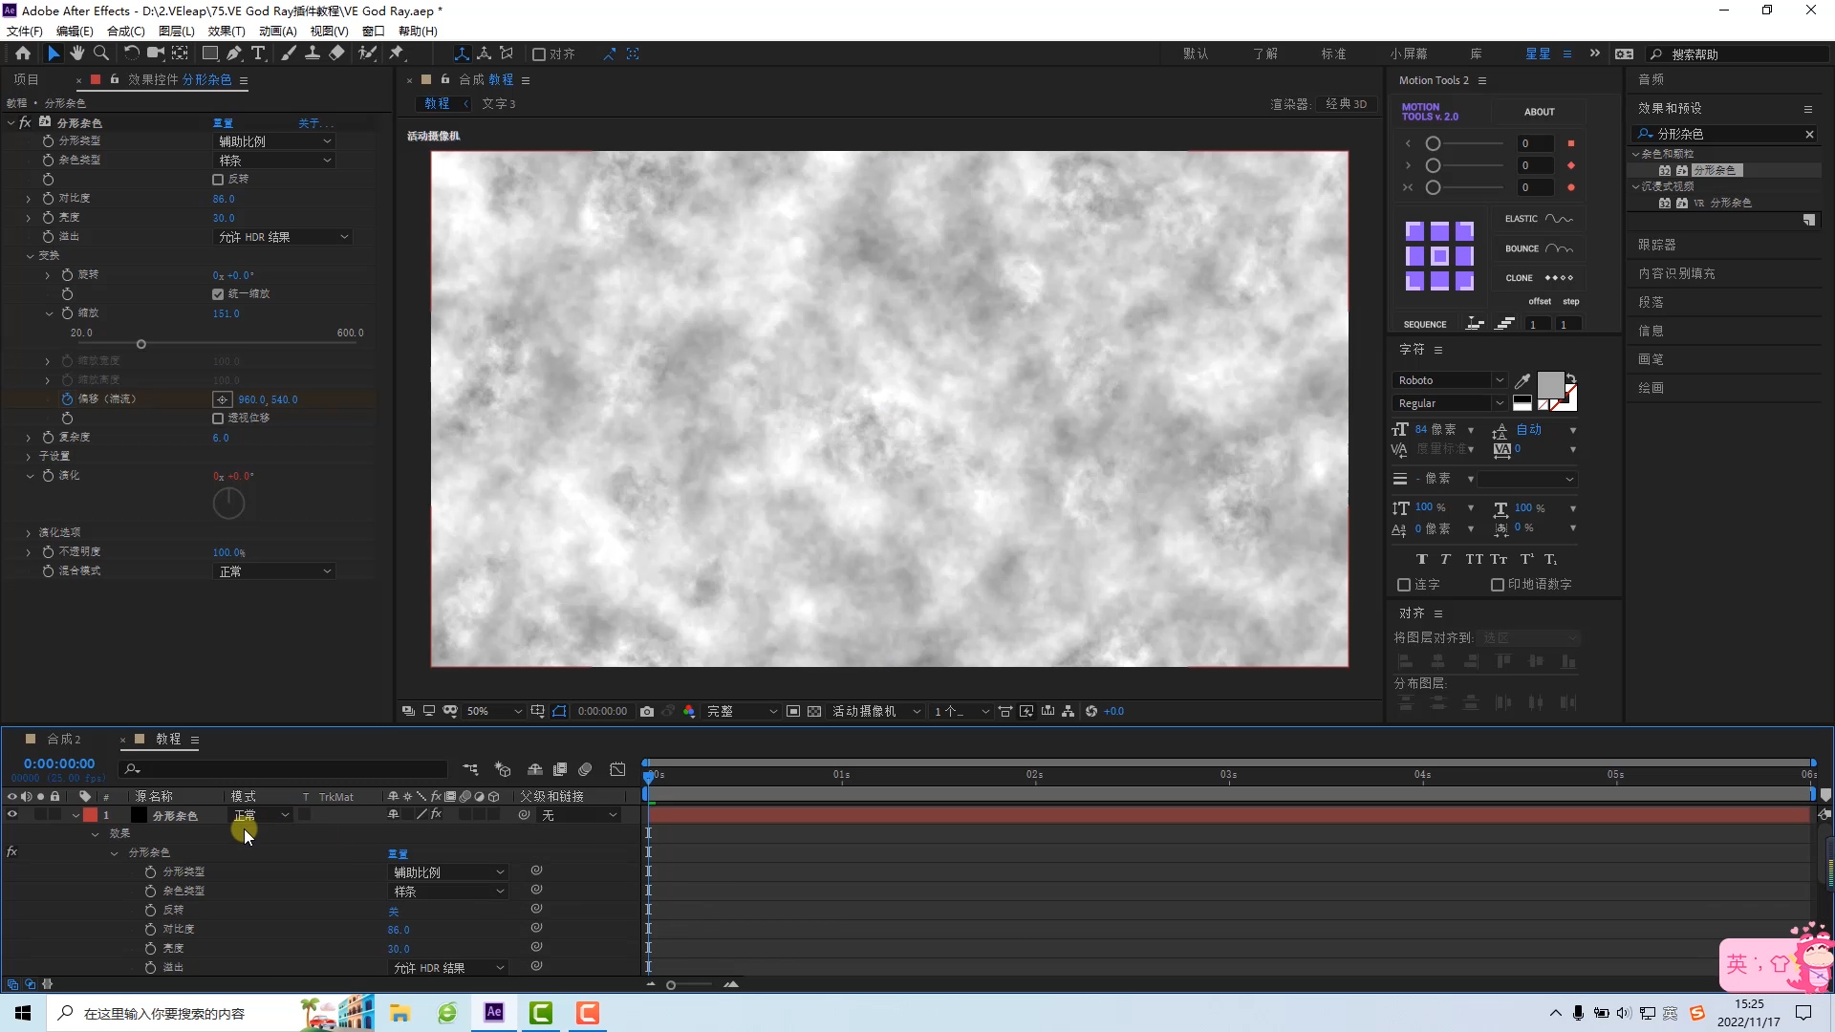Open the Graph Editor icon in timeline
This screenshot has width=1835, height=1032.
tap(617, 769)
